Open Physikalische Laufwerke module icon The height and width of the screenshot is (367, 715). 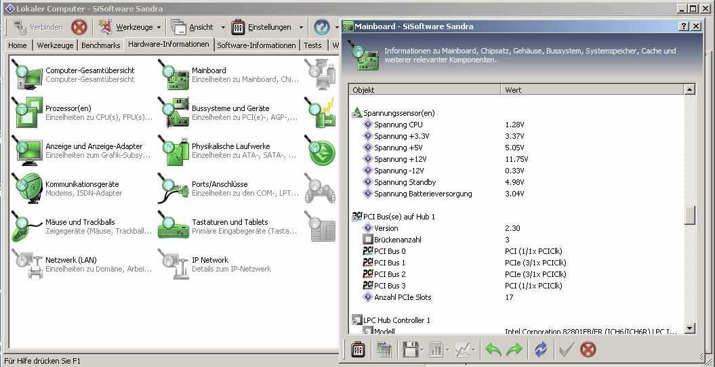pos(173,150)
